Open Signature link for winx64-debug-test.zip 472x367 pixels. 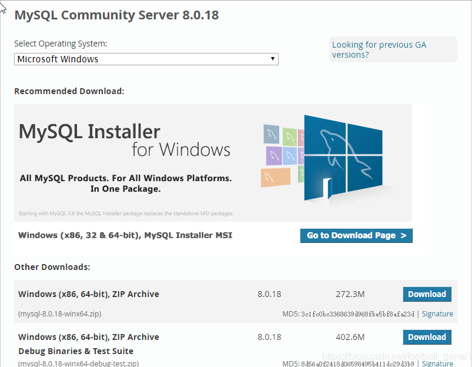pyautogui.click(x=437, y=363)
